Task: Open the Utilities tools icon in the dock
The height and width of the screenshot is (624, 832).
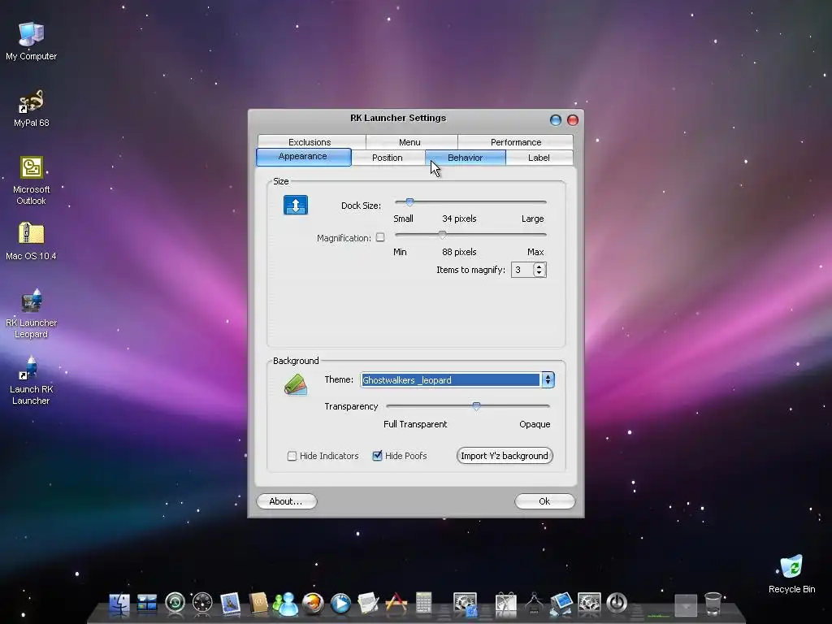Action: click(505, 604)
